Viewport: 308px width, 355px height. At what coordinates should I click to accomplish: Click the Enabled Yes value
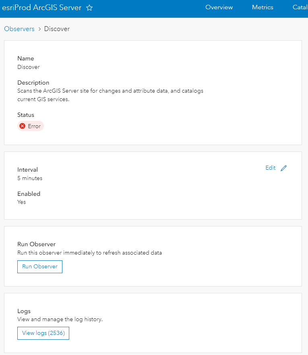21,202
